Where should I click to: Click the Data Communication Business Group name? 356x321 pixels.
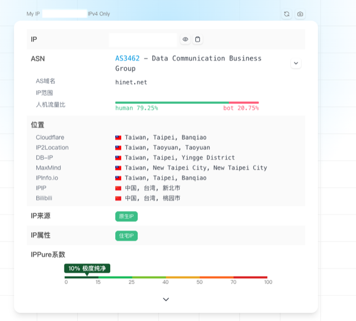(x=188, y=63)
